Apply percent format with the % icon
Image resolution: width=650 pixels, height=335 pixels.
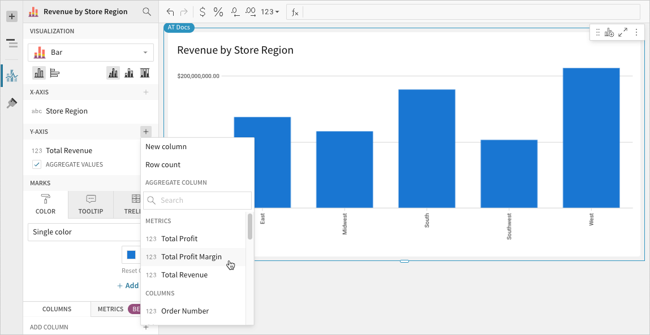[218, 12]
